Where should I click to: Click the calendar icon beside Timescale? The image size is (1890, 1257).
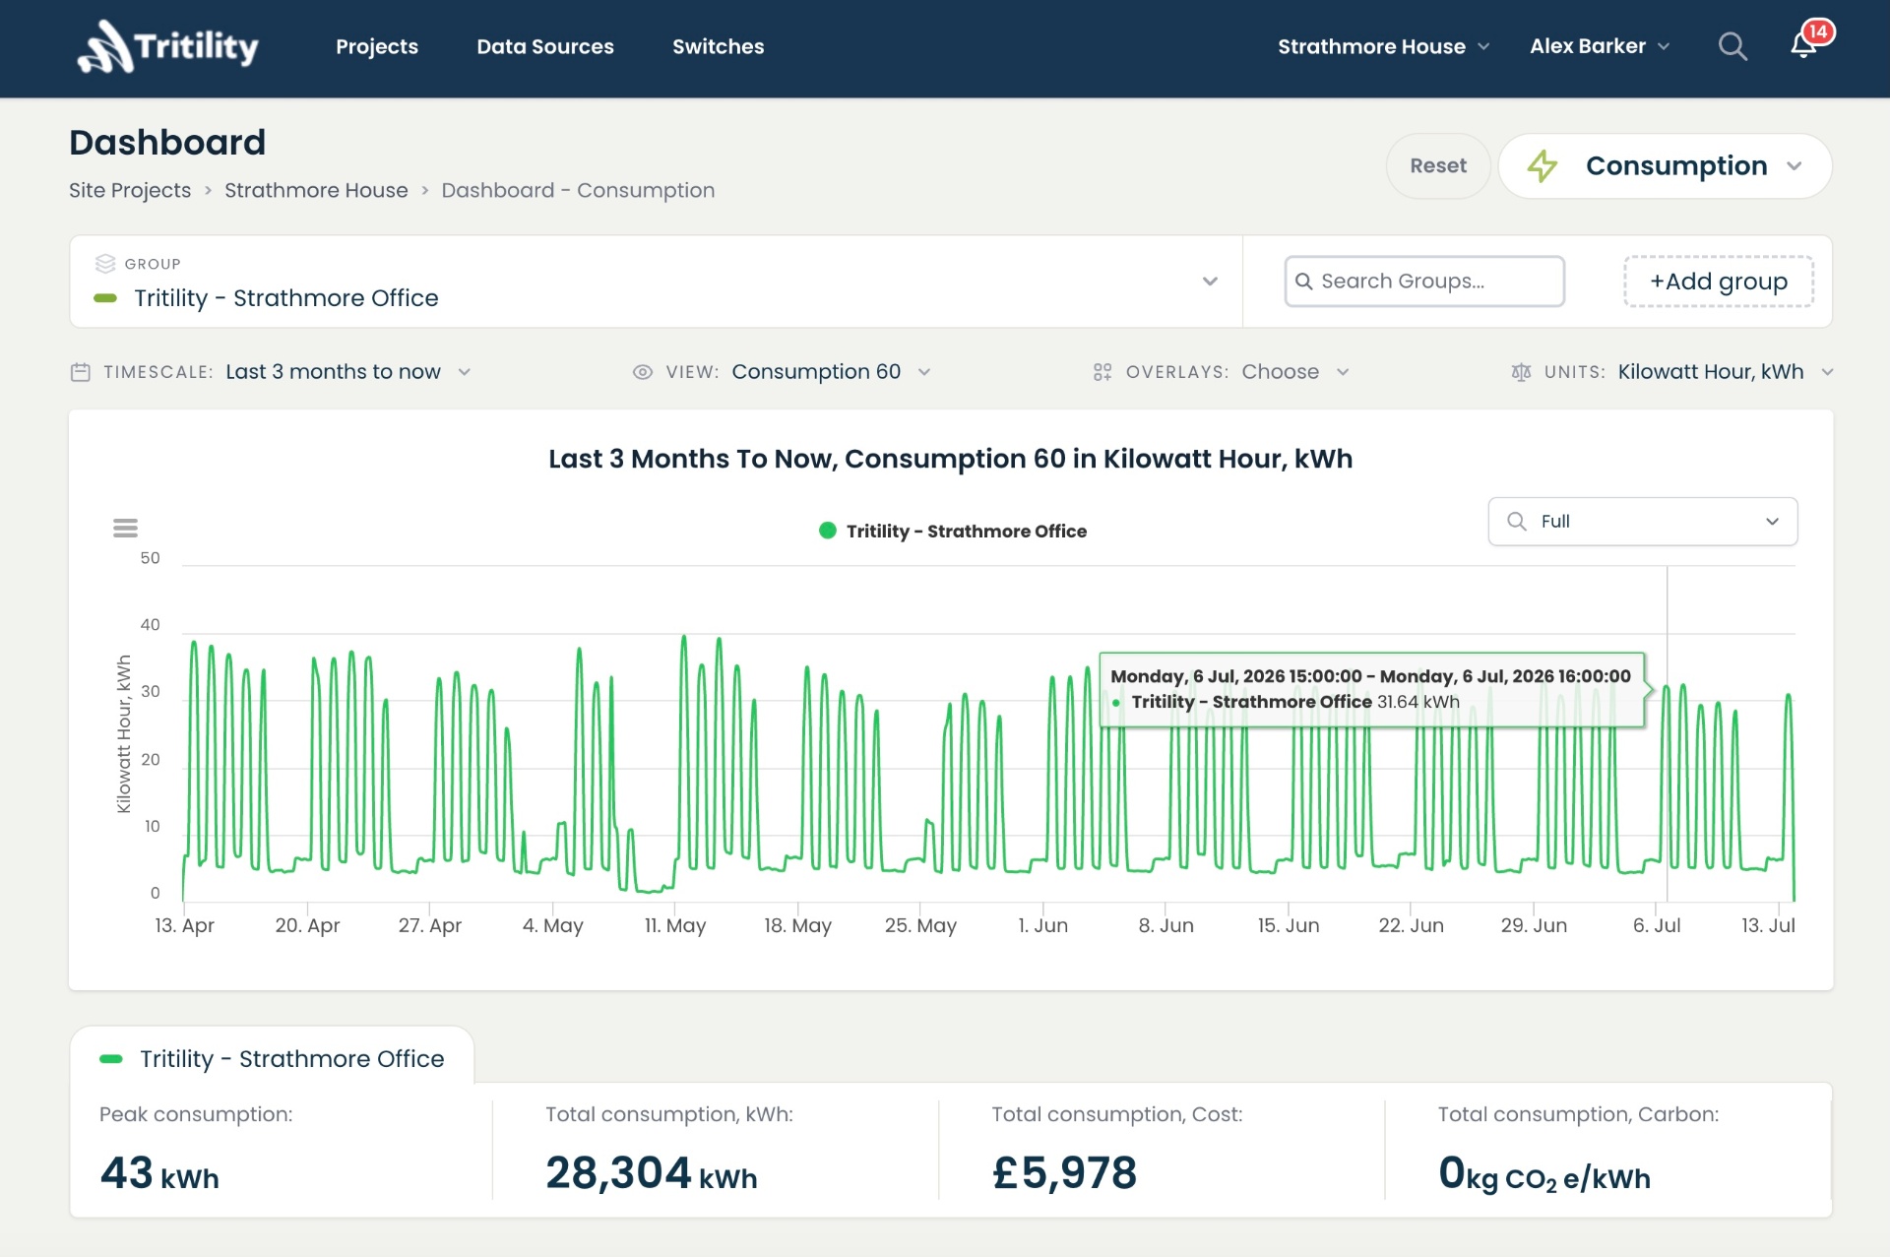point(81,372)
